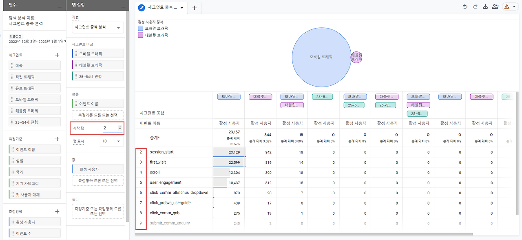Click the sampling warning triangle icon
Image resolution: width=522 pixels, height=240 pixels.
507,7
